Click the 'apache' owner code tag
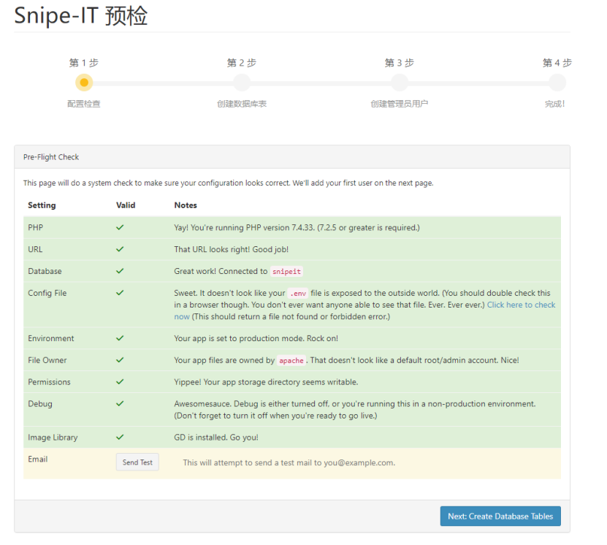Image resolution: width=607 pixels, height=545 pixels. 291,360
